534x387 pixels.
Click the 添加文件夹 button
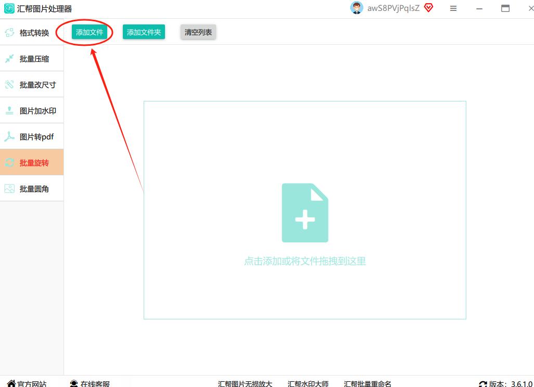click(x=144, y=32)
